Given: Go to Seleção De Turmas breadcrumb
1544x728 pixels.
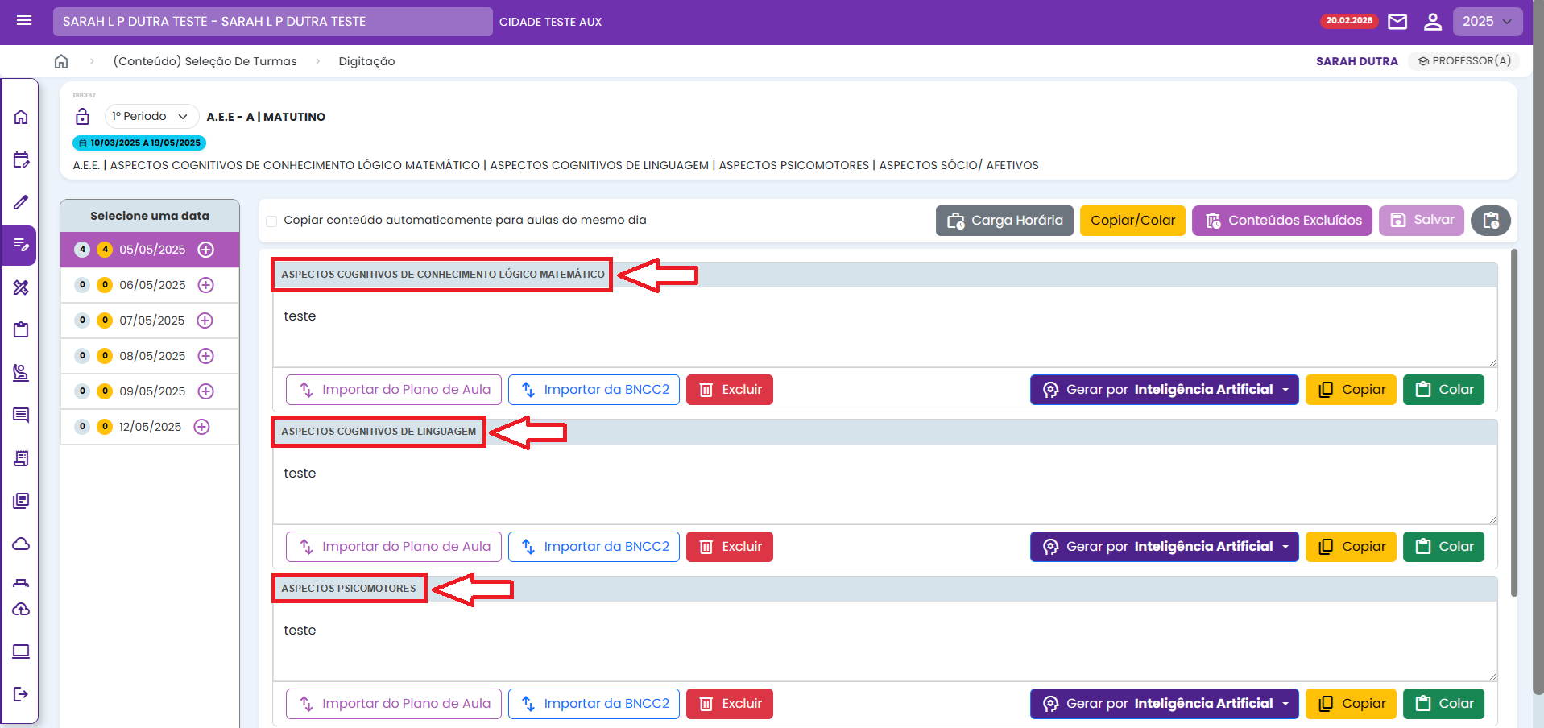Looking at the screenshot, I should click(x=205, y=61).
